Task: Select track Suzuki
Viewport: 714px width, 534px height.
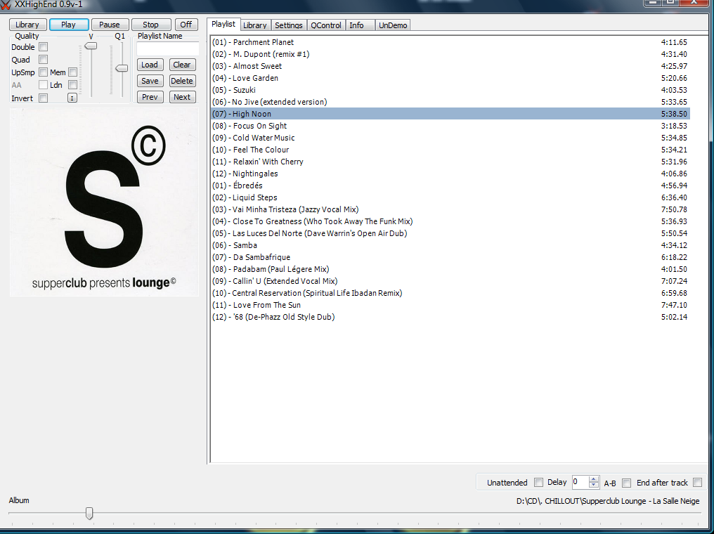Action: tap(450, 90)
